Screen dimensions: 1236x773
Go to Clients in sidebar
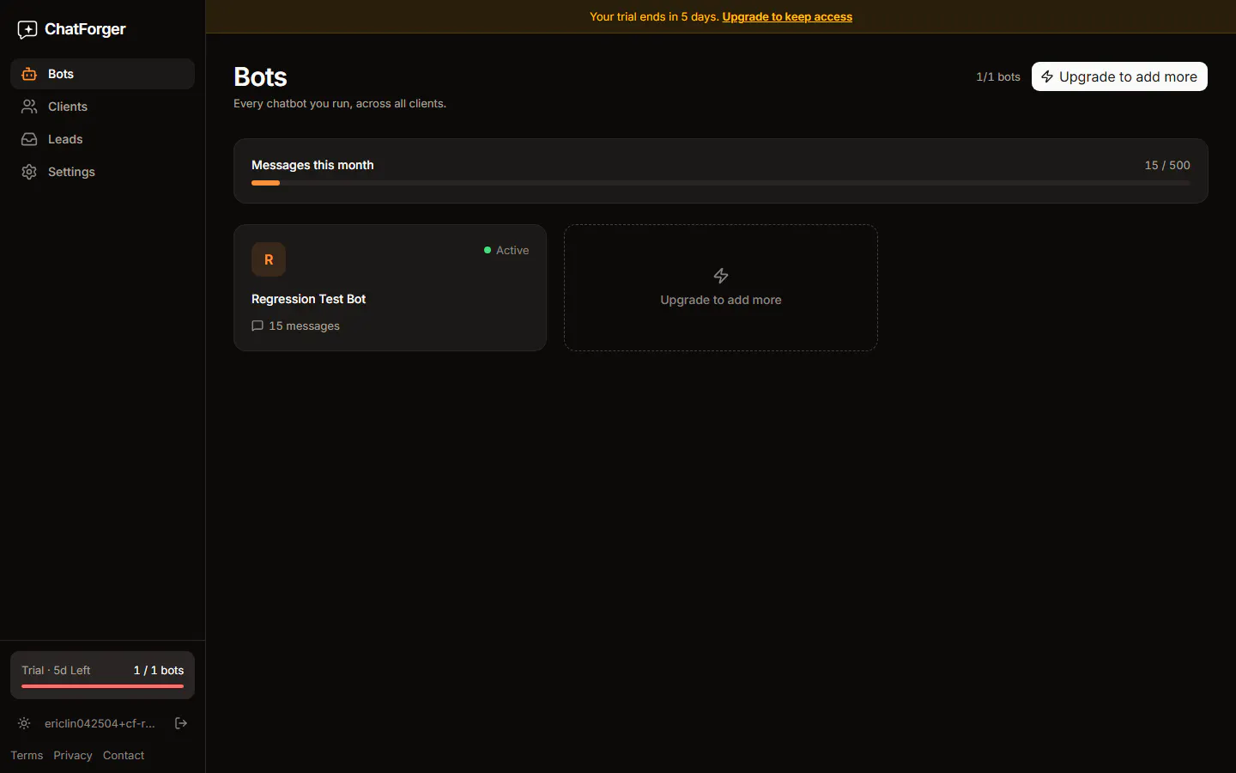pos(102,107)
